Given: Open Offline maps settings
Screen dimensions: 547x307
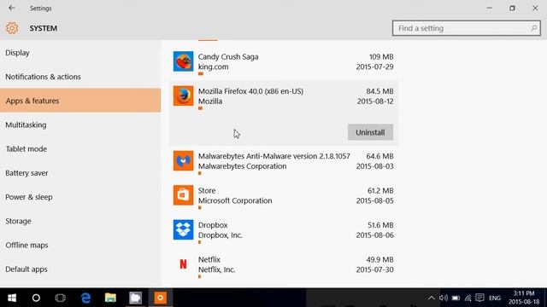Looking at the screenshot, I should (80, 245).
